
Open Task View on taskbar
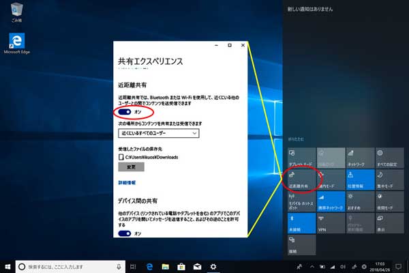[133, 267]
